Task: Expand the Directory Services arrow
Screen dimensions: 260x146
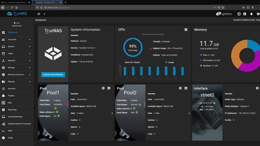Action: click(x=30, y=75)
